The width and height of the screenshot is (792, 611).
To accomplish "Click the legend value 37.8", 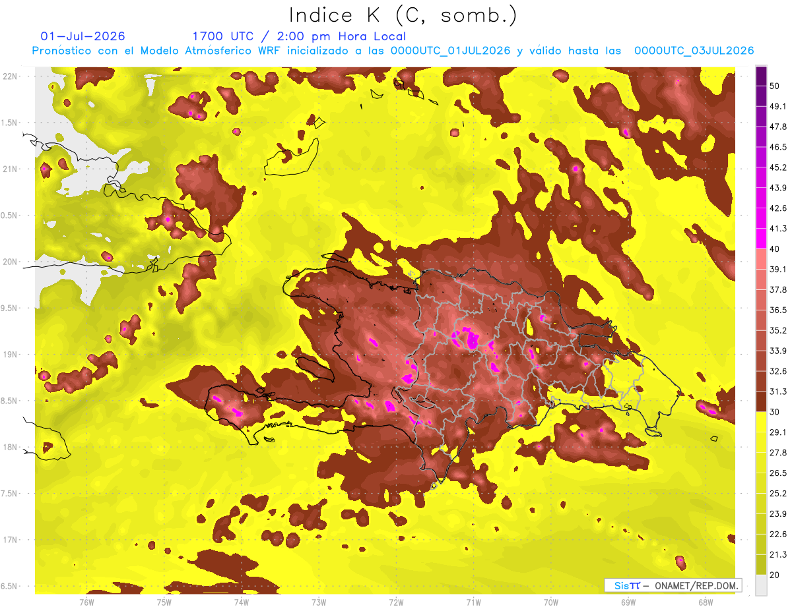I will point(778,289).
